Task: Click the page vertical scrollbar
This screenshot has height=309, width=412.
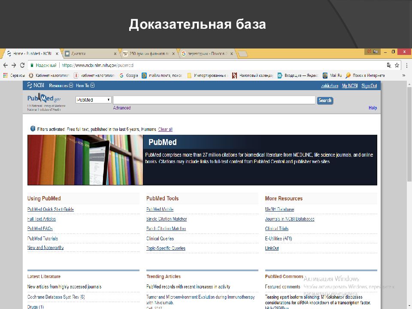Action: coord(409,134)
